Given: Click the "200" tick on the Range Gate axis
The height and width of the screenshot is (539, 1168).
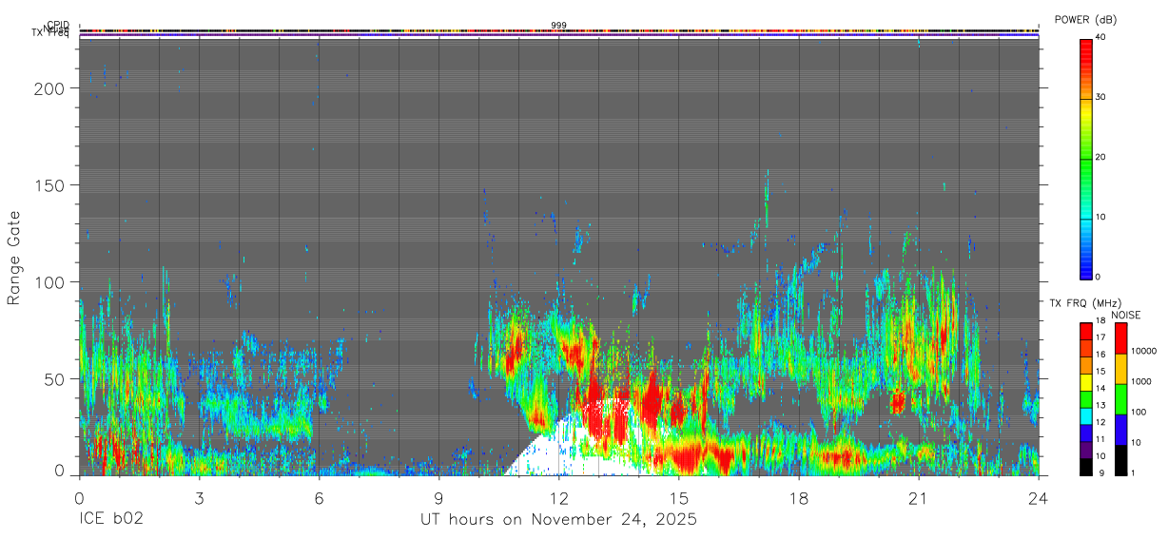Looking at the screenshot, I should point(50,87).
